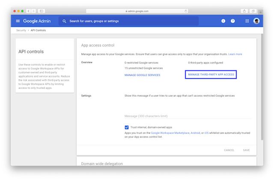Click the Settings label
The width and height of the screenshot is (274, 180).
pos(86,96)
